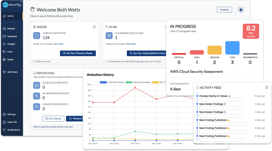Click 'AWS Cloud Security Assessment' title

[196, 72]
